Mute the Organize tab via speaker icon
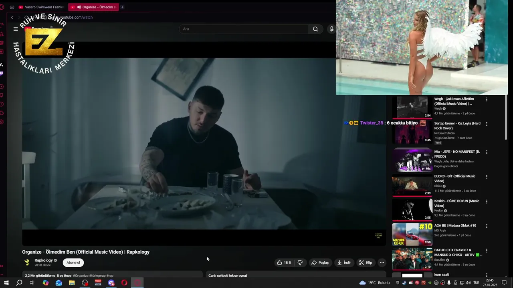This screenshot has width=513, height=288. pos(79,7)
